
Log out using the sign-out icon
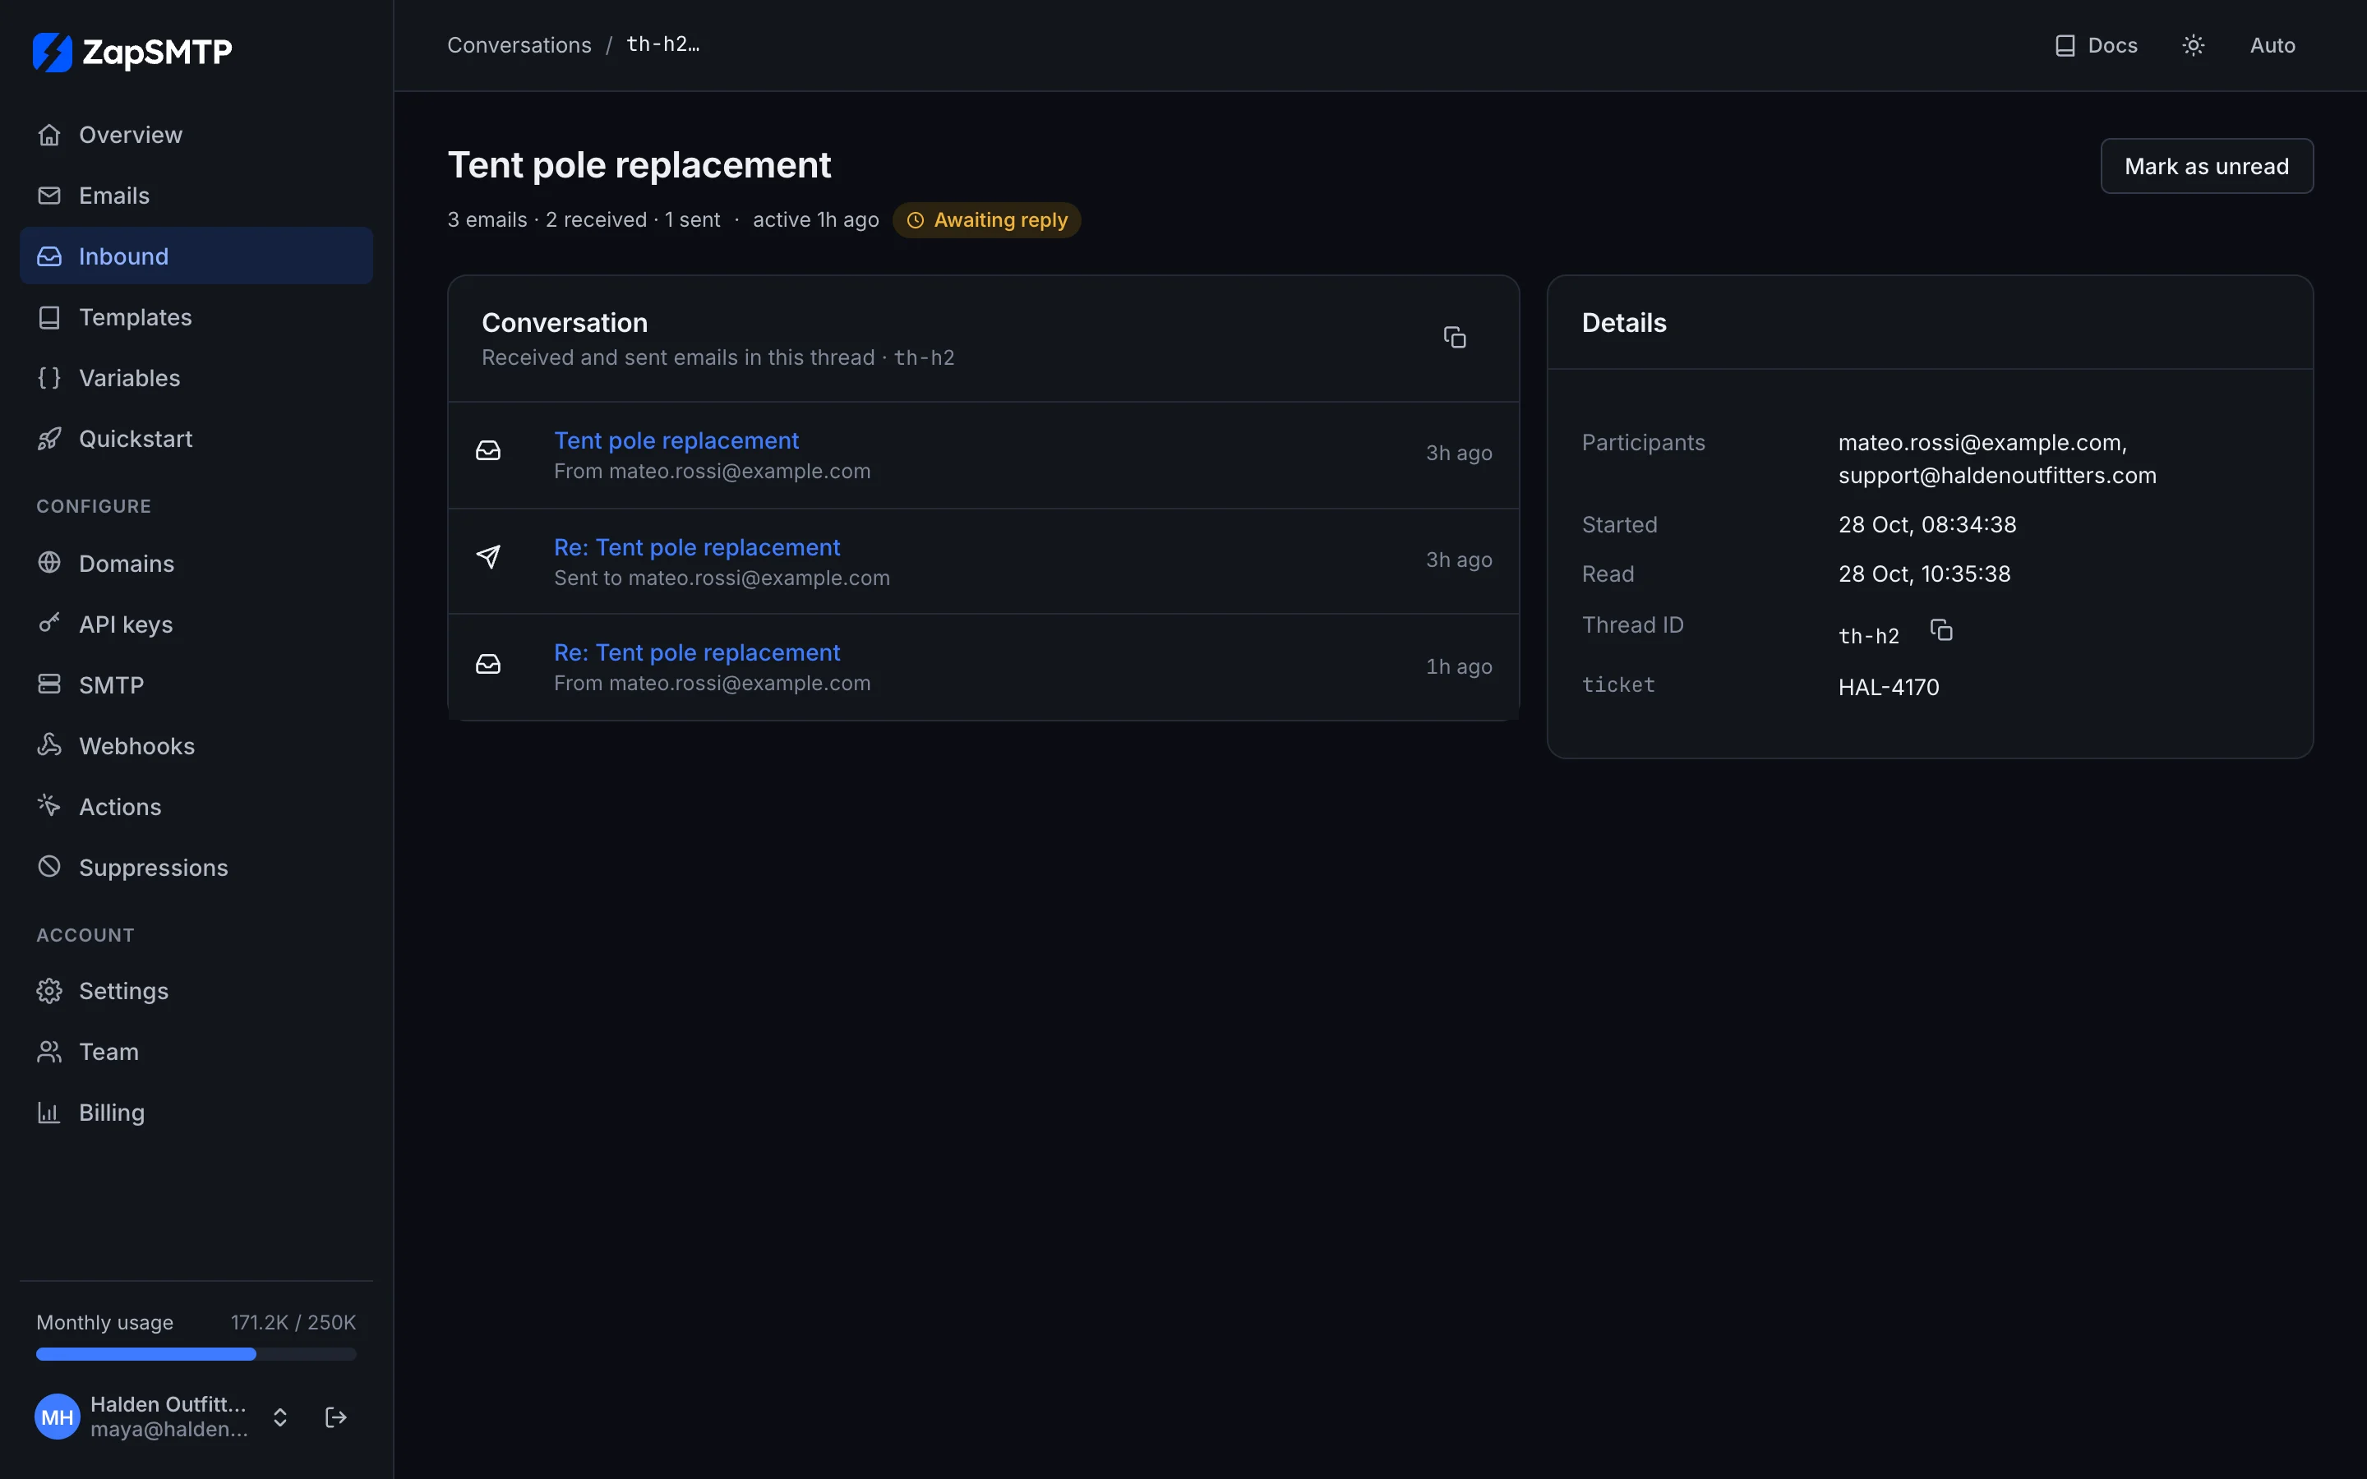coord(335,1417)
